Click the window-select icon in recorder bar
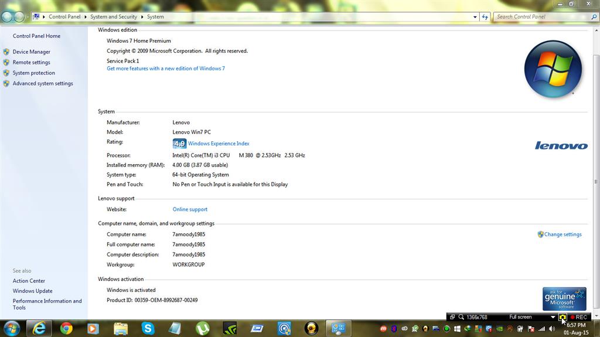This screenshot has height=337, width=600. (452, 317)
